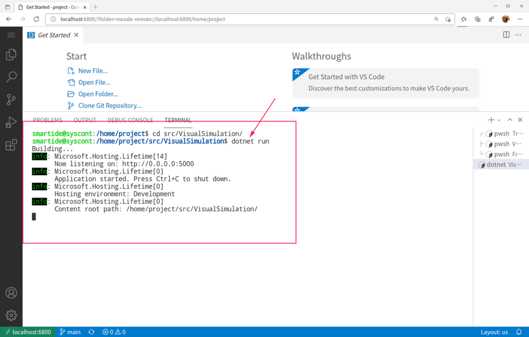The height and width of the screenshot is (337, 529).
Task: Switch to the DEBUG CONSOLE tab
Action: pos(130,120)
